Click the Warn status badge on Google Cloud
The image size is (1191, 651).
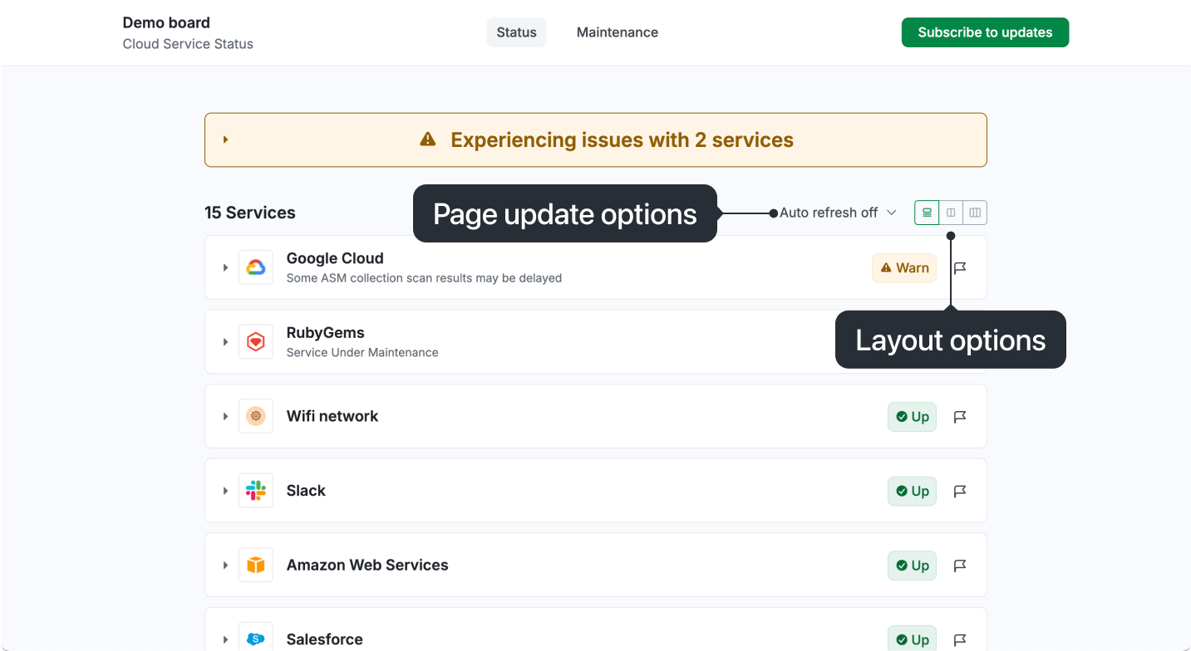click(x=904, y=268)
